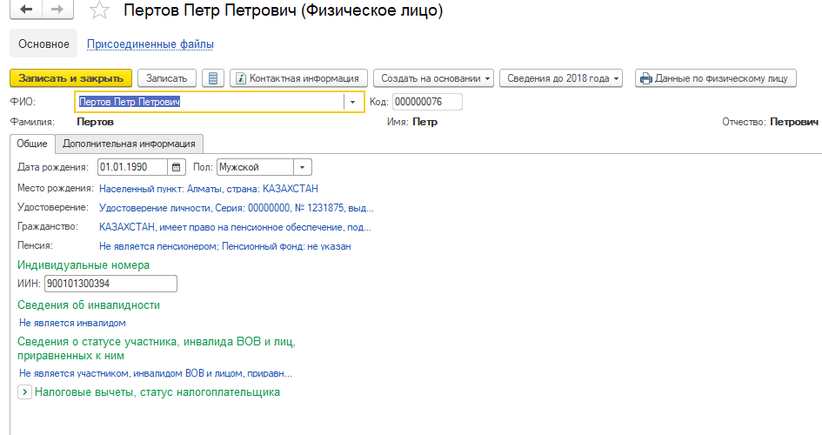Open Присоединенные файлы link
This screenshot has height=435, width=822.
click(x=150, y=44)
